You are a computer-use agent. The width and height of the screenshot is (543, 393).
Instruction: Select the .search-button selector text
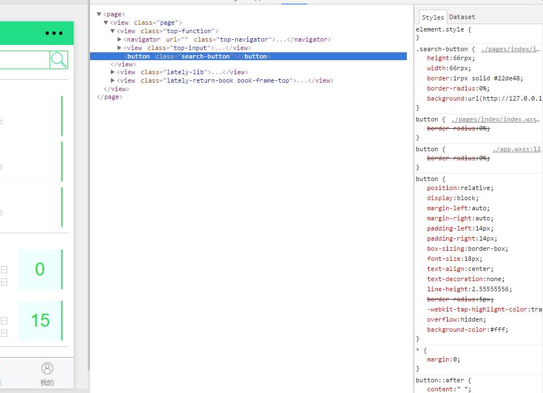click(x=442, y=49)
